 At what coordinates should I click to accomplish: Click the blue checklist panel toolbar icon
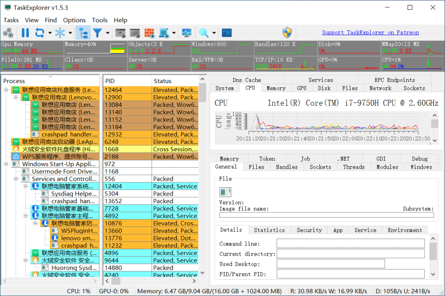pyautogui.click(x=227, y=33)
